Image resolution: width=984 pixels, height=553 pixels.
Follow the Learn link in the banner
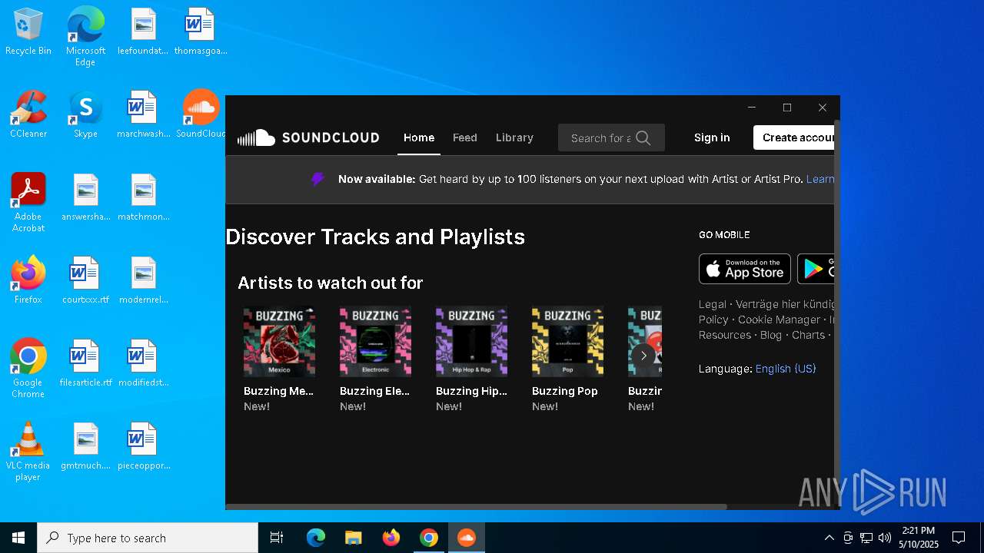[x=820, y=179]
